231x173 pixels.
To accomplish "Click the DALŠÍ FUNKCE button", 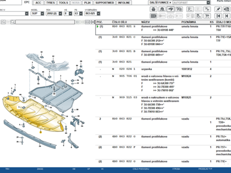I will [160, 2].
